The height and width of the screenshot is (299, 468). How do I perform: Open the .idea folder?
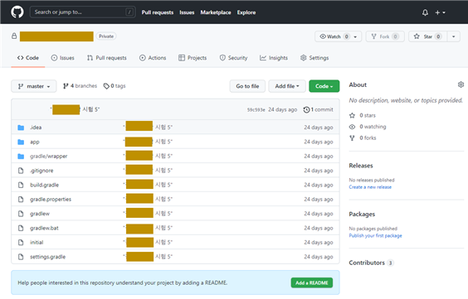pos(36,128)
